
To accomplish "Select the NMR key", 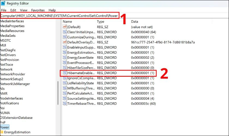I will click(4, 94).
